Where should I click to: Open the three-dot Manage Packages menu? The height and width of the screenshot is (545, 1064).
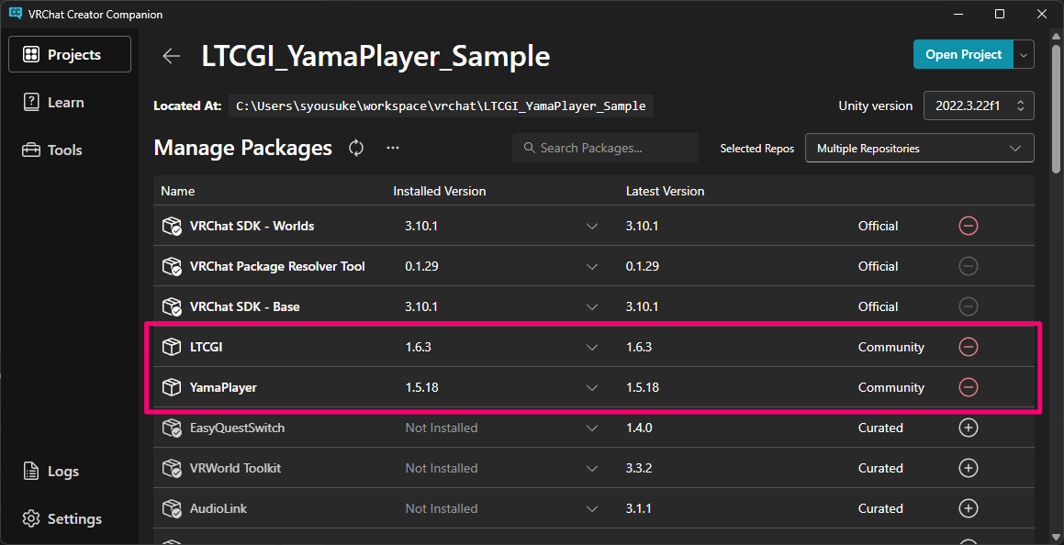(393, 148)
